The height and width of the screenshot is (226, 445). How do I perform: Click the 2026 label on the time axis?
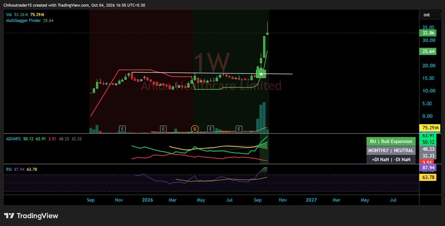[x=147, y=200]
